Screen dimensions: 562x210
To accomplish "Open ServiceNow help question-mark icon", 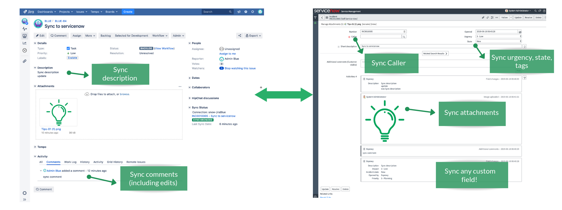I will tap(544, 11).
